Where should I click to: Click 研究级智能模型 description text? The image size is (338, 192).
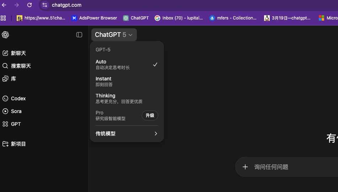point(111,119)
